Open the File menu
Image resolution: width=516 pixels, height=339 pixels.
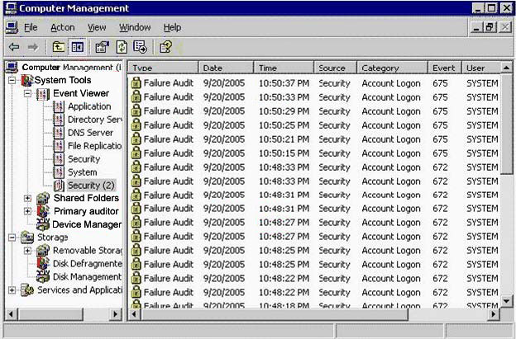pos(31,27)
